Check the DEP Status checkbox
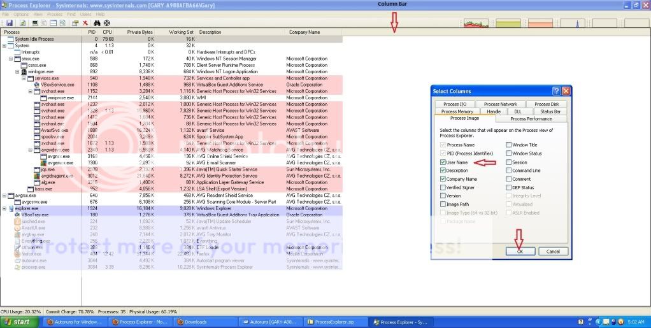The width and height of the screenshot is (651, 328). [508, 188]
